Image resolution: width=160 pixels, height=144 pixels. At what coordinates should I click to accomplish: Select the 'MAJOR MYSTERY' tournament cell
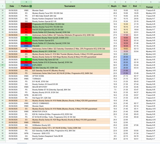pyautogui.click(x=71, y=87)
